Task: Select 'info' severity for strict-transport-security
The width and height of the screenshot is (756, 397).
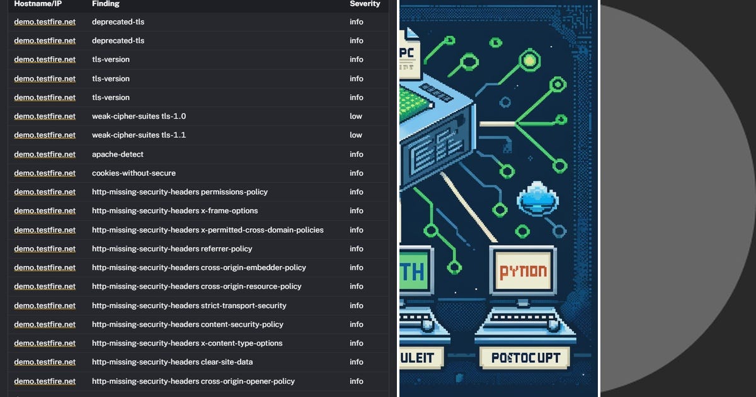Action: pyautogui.click(x=357, y=305)
